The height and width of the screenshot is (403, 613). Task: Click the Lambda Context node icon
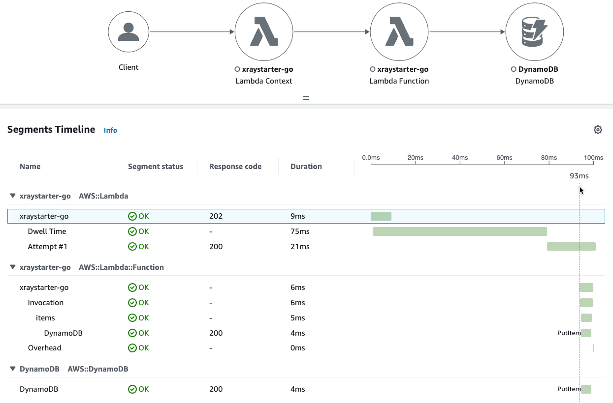(264, 32)
